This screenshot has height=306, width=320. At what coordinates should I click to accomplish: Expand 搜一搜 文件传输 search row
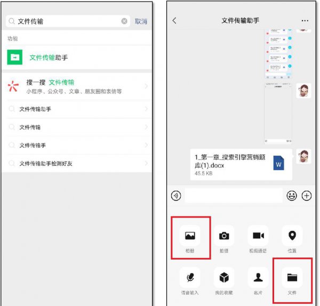(76, 86)
